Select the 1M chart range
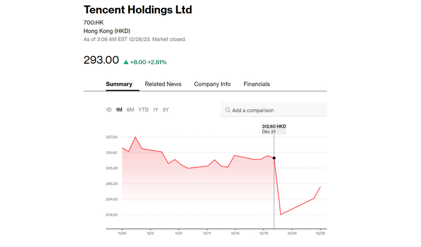421x247 pixels. tap(119, 110)
